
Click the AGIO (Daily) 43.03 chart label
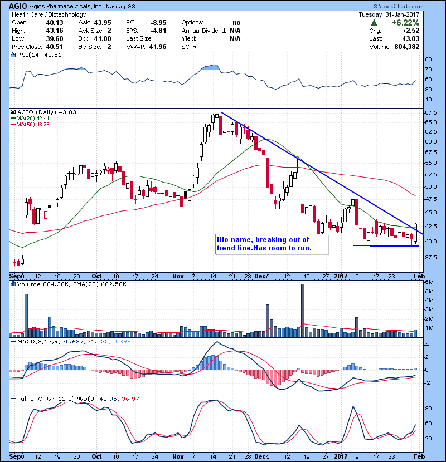coord(47,112)
